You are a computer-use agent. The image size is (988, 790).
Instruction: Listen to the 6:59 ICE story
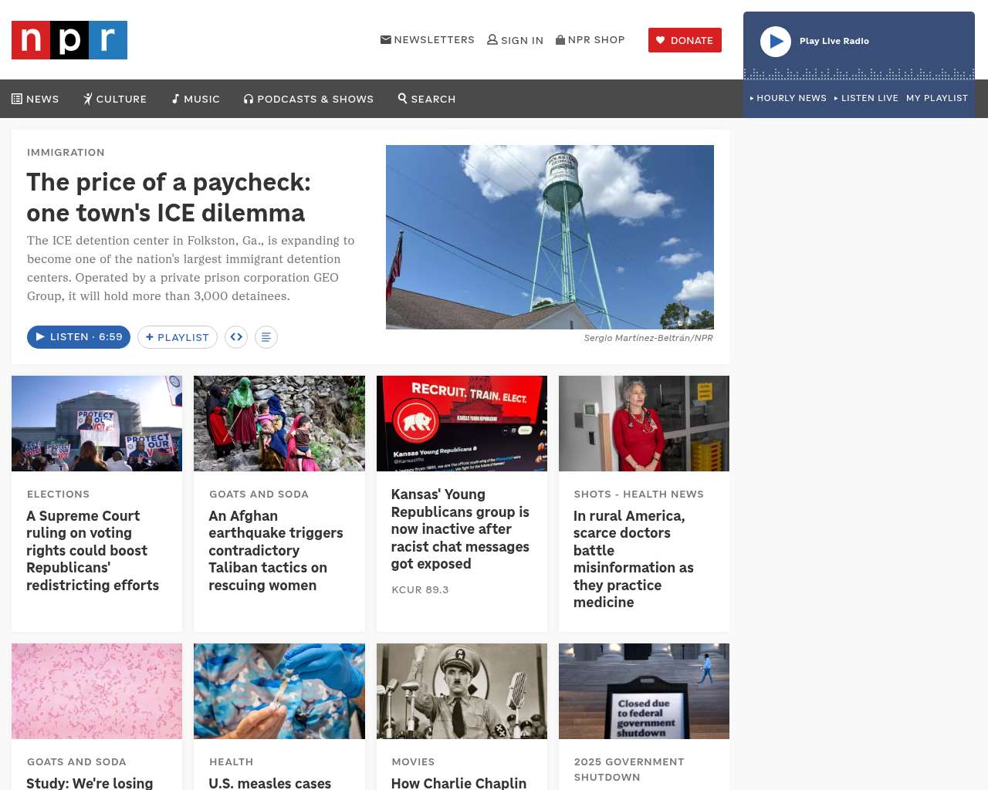79,337
